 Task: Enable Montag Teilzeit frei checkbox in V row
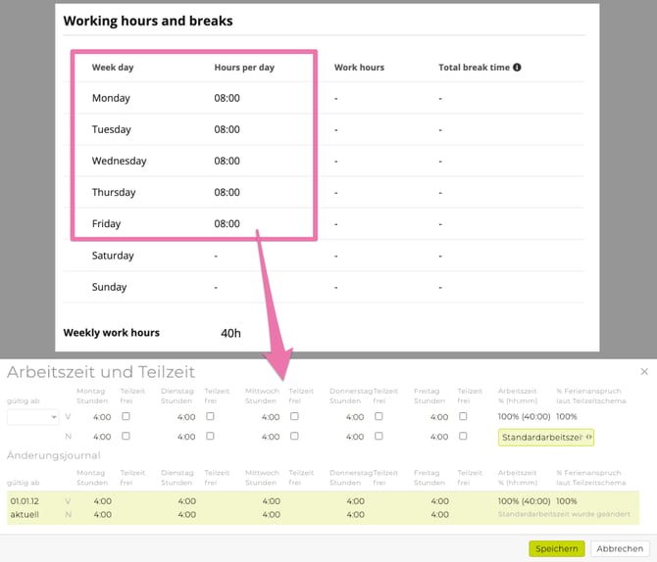pos(126,417)
